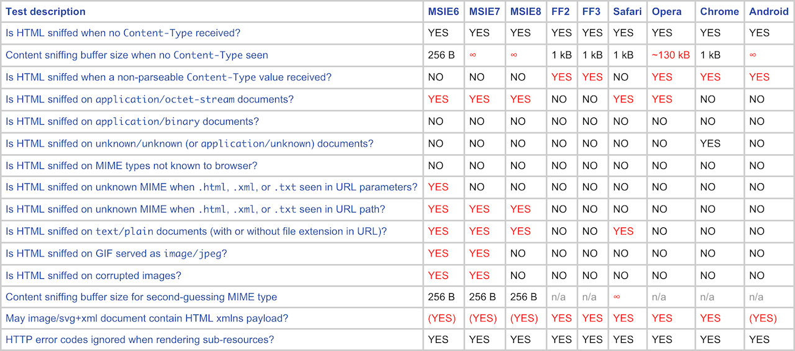Click the Opera column header
Image resolution: width=795 pixels, height=351 pixels.
pos(666,12)
